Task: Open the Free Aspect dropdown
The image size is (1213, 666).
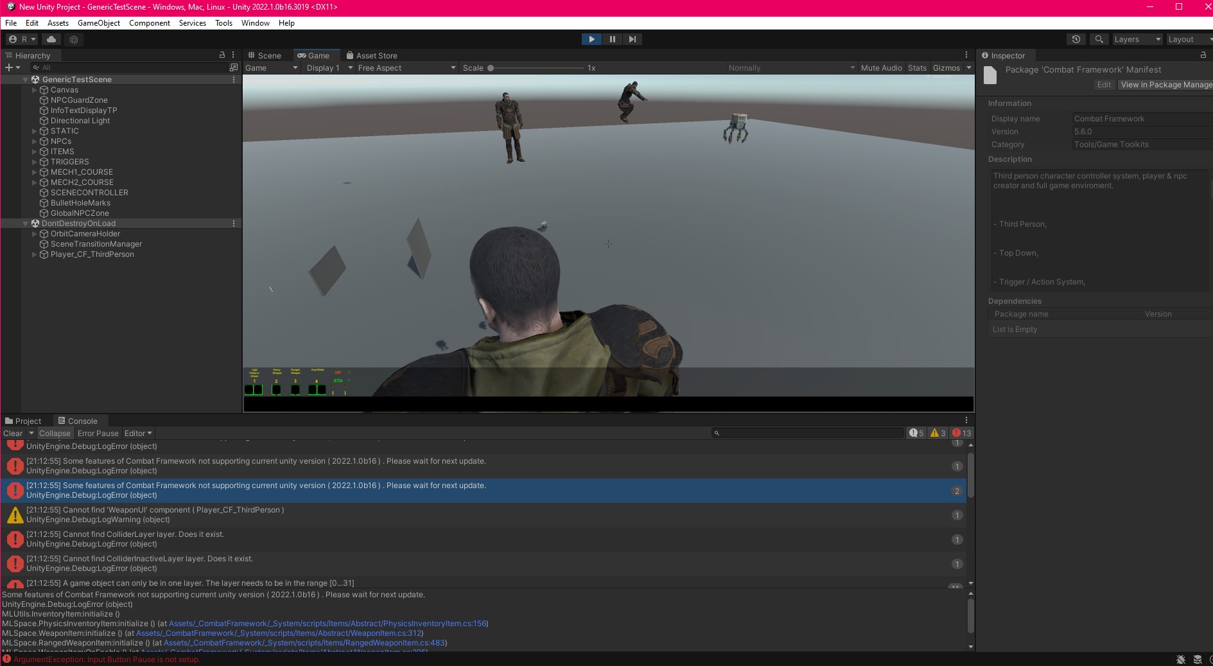Action: pyautogui.click(x=406, y=67)
